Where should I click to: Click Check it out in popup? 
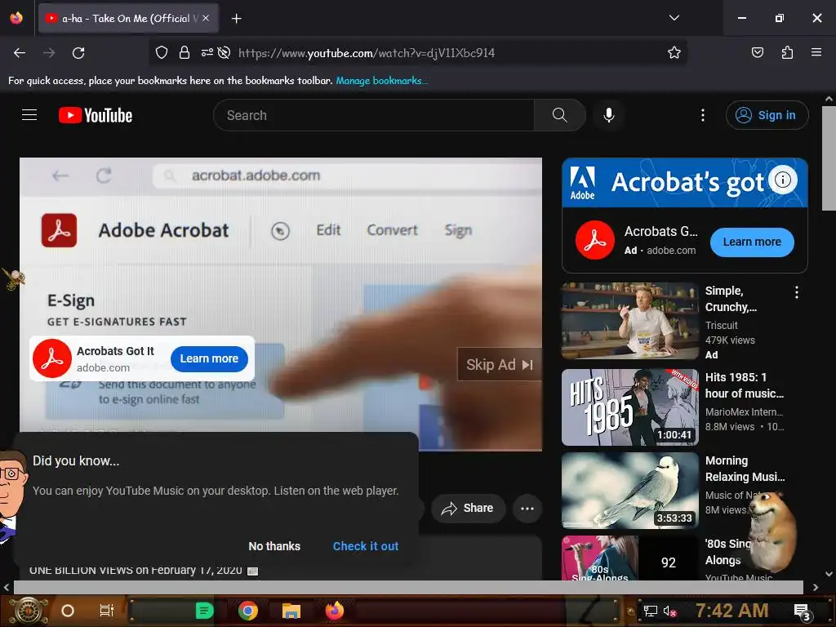pos(366,546)
